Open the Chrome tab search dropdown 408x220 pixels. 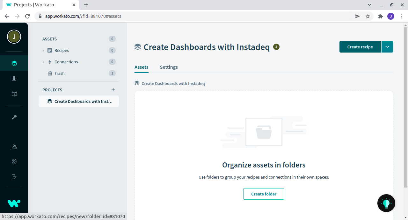coord(369,5)
